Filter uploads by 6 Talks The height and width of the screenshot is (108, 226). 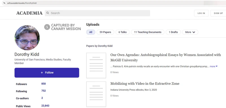pos(123,32)
